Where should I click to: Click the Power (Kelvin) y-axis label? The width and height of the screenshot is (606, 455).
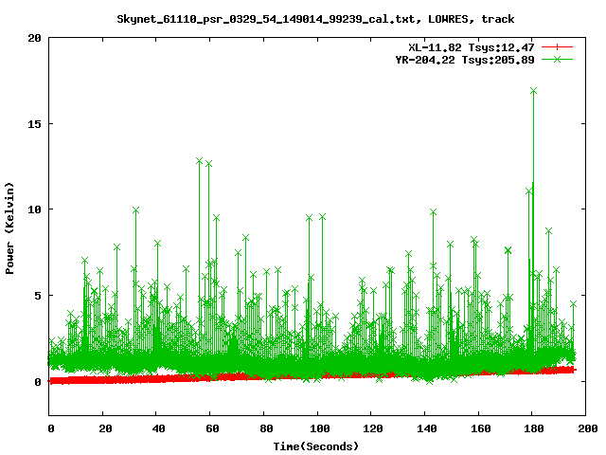coord(9,227)
